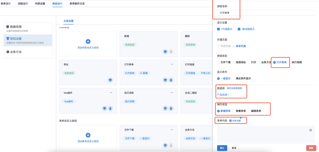Click the trash icon on the 执行流程 card
Screen dimensions: 319x152
point(171,109)
